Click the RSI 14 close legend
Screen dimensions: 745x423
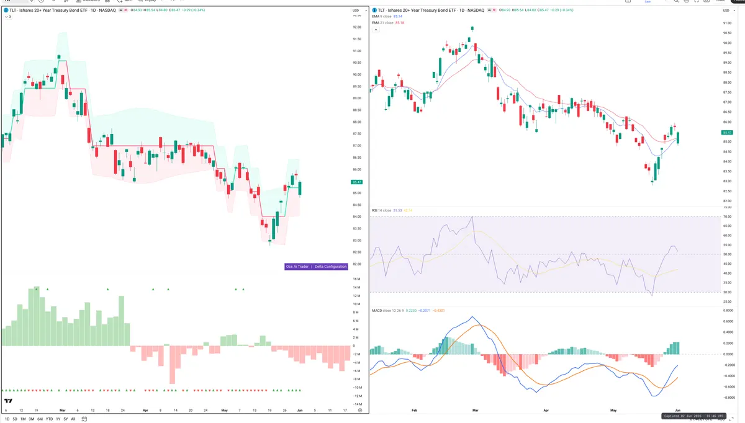point(381,210)
